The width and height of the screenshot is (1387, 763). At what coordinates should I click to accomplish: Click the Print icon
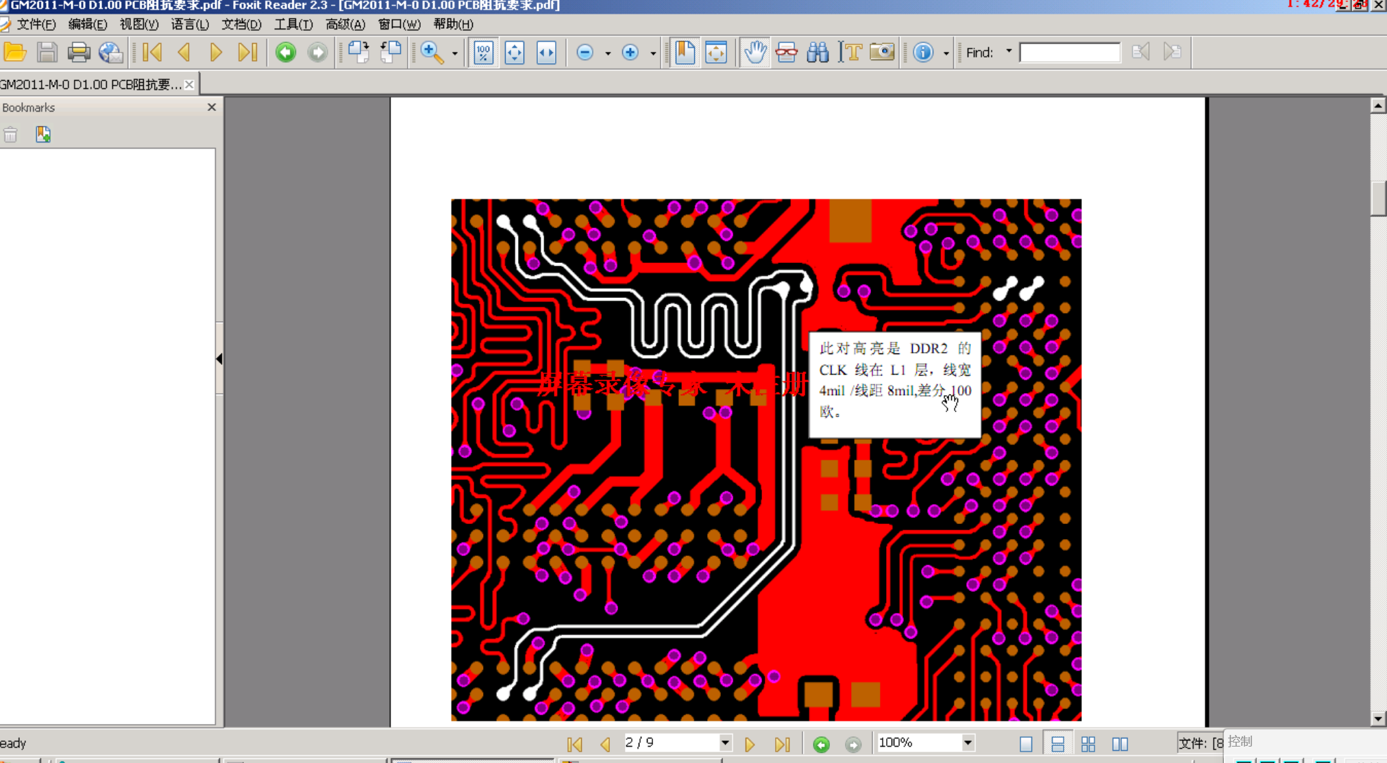tap(79, 52)
